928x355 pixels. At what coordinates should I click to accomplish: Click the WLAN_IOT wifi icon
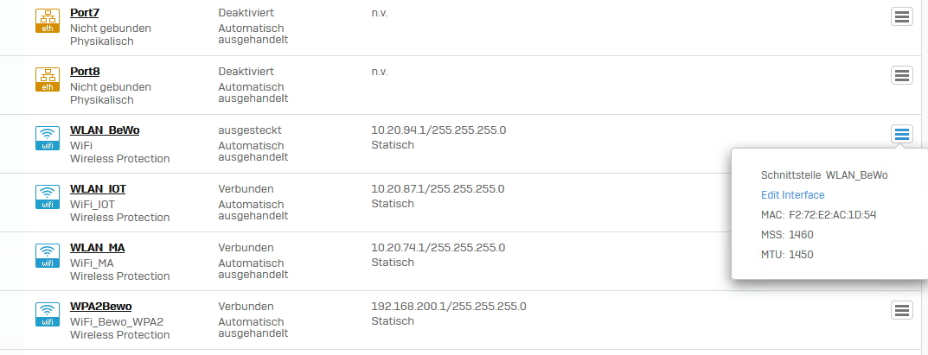[x=47, y=196]
